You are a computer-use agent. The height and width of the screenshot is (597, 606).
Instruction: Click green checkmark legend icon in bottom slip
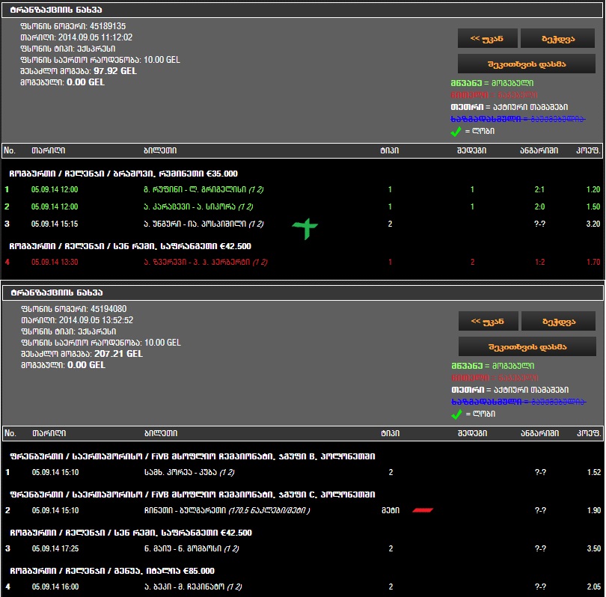point(456,414)
